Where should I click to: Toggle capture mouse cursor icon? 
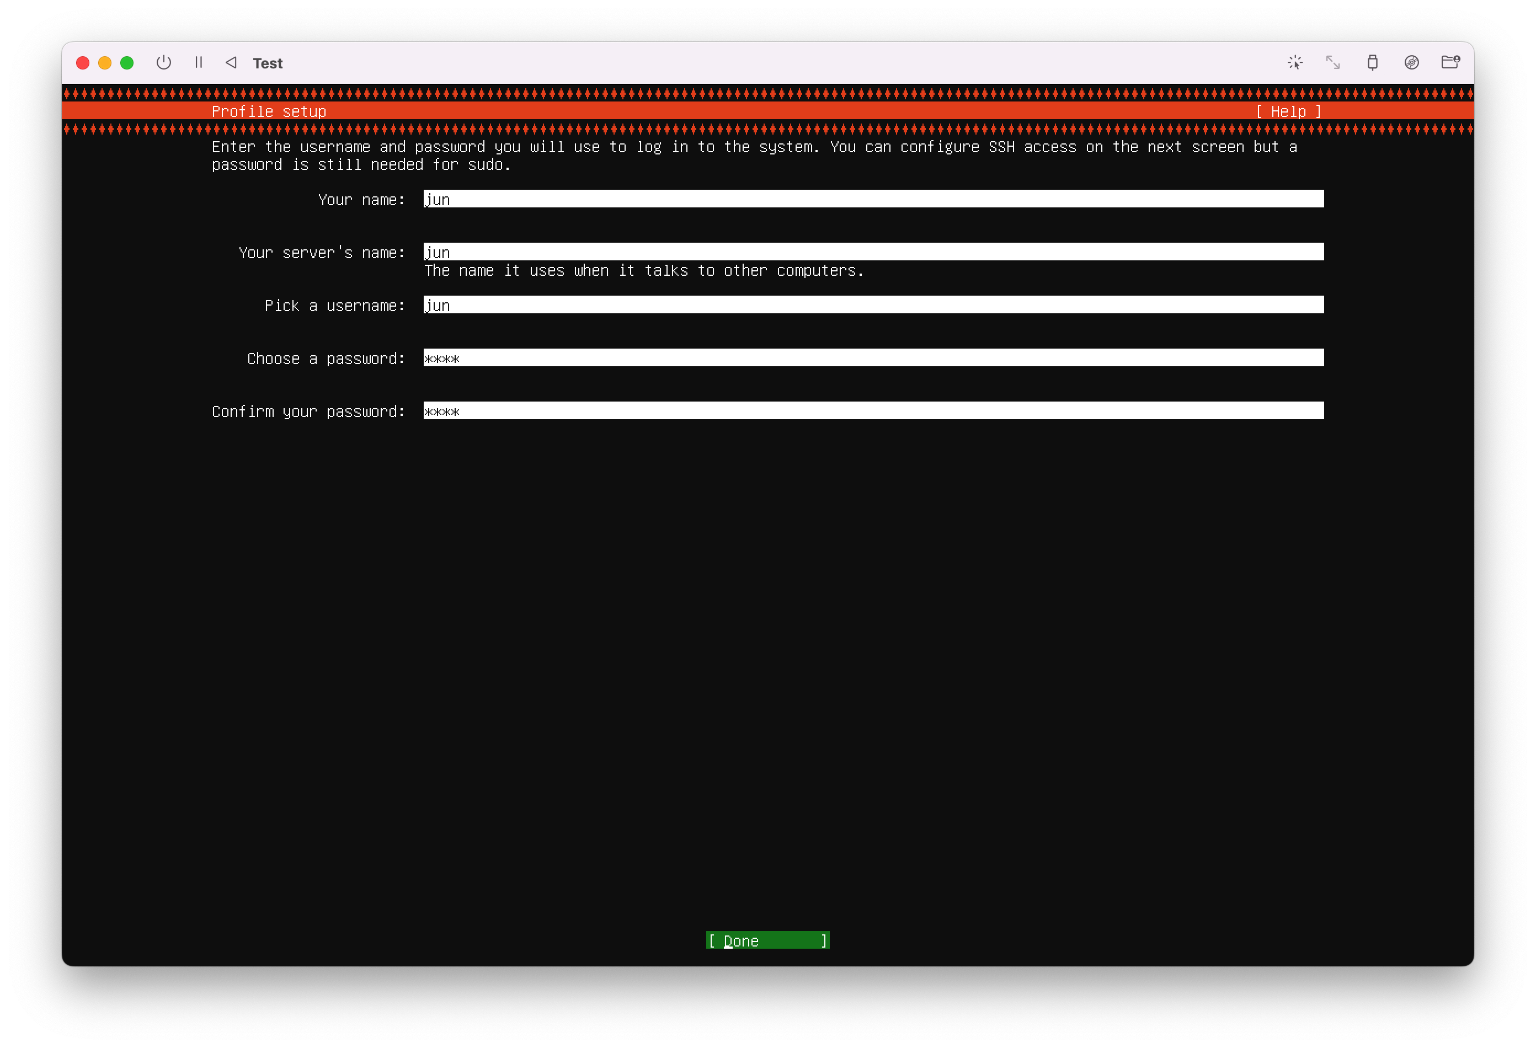1295,63
